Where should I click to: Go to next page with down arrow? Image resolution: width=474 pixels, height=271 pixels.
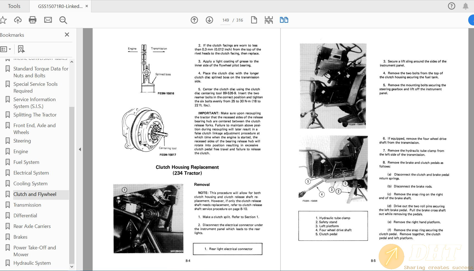209,20
